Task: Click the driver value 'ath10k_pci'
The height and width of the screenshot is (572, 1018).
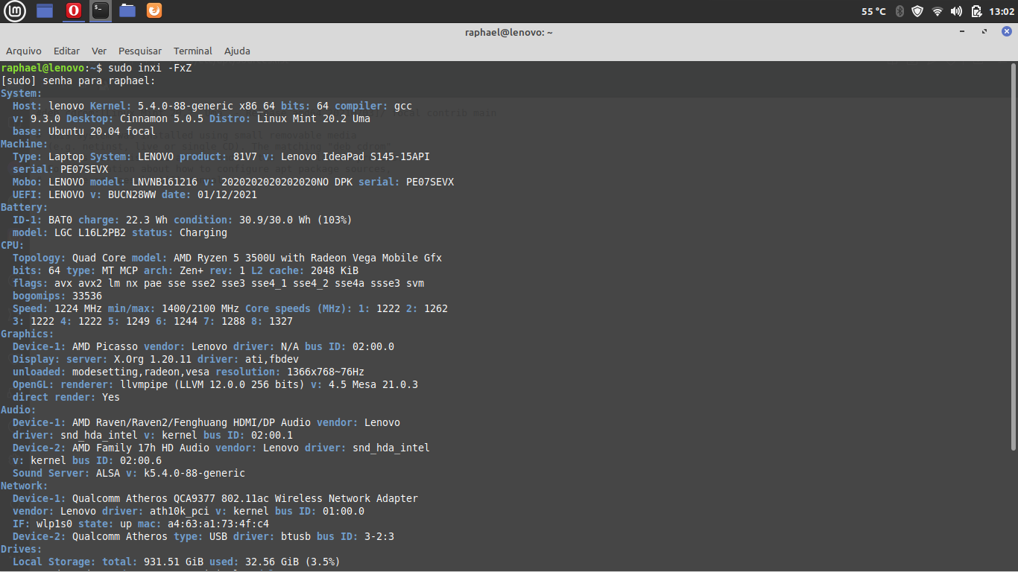Action: click(x=180, y=511)
